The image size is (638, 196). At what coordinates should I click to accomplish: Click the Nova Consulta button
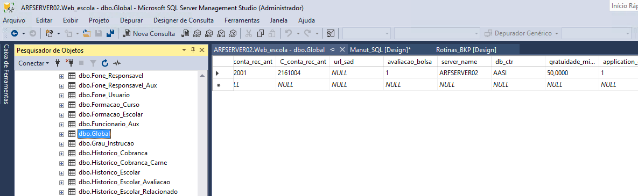click(x=149, y=33)
